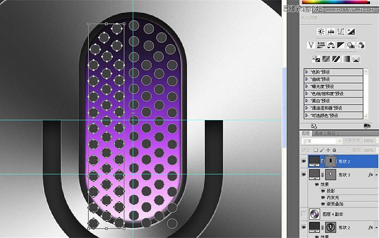Click the color fill thumbnail of selected 形状 2
The height and width of the screenshot is (238, 379).
pos(314,161)
